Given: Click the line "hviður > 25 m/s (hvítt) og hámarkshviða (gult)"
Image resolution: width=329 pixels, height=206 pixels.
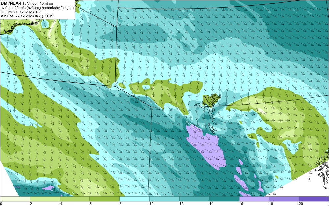Looking at the screenshot, I should click(x=37, y=8).
